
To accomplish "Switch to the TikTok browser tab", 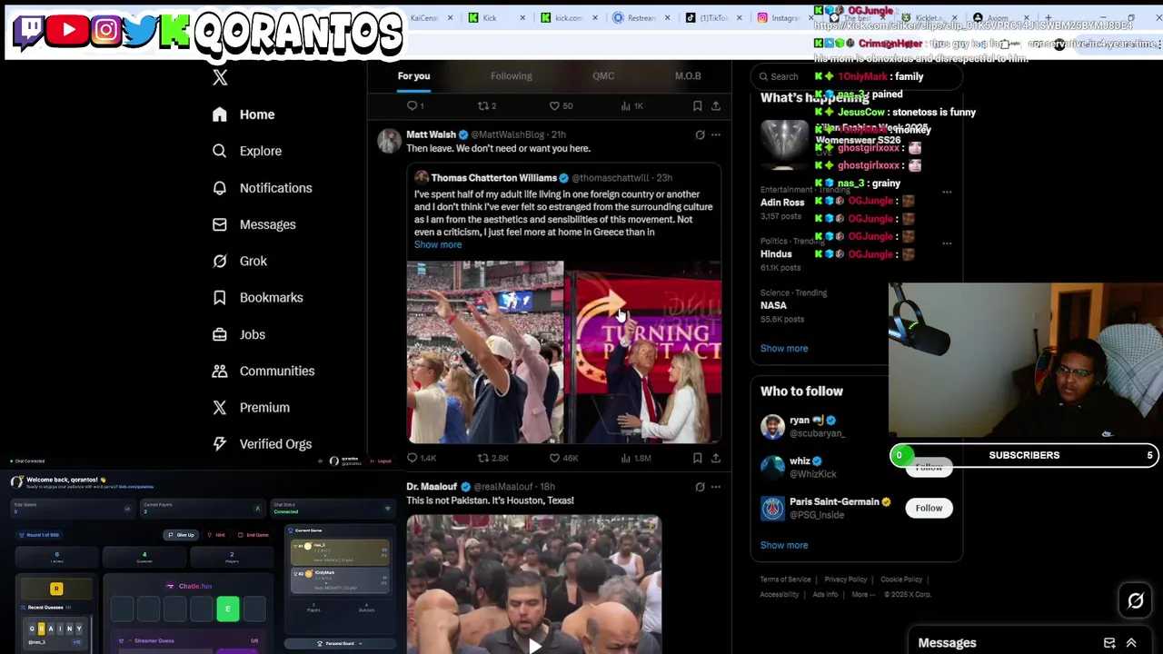I will 713,18.
